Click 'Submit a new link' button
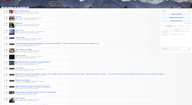192x105 pixels. [x=176, y=14]
